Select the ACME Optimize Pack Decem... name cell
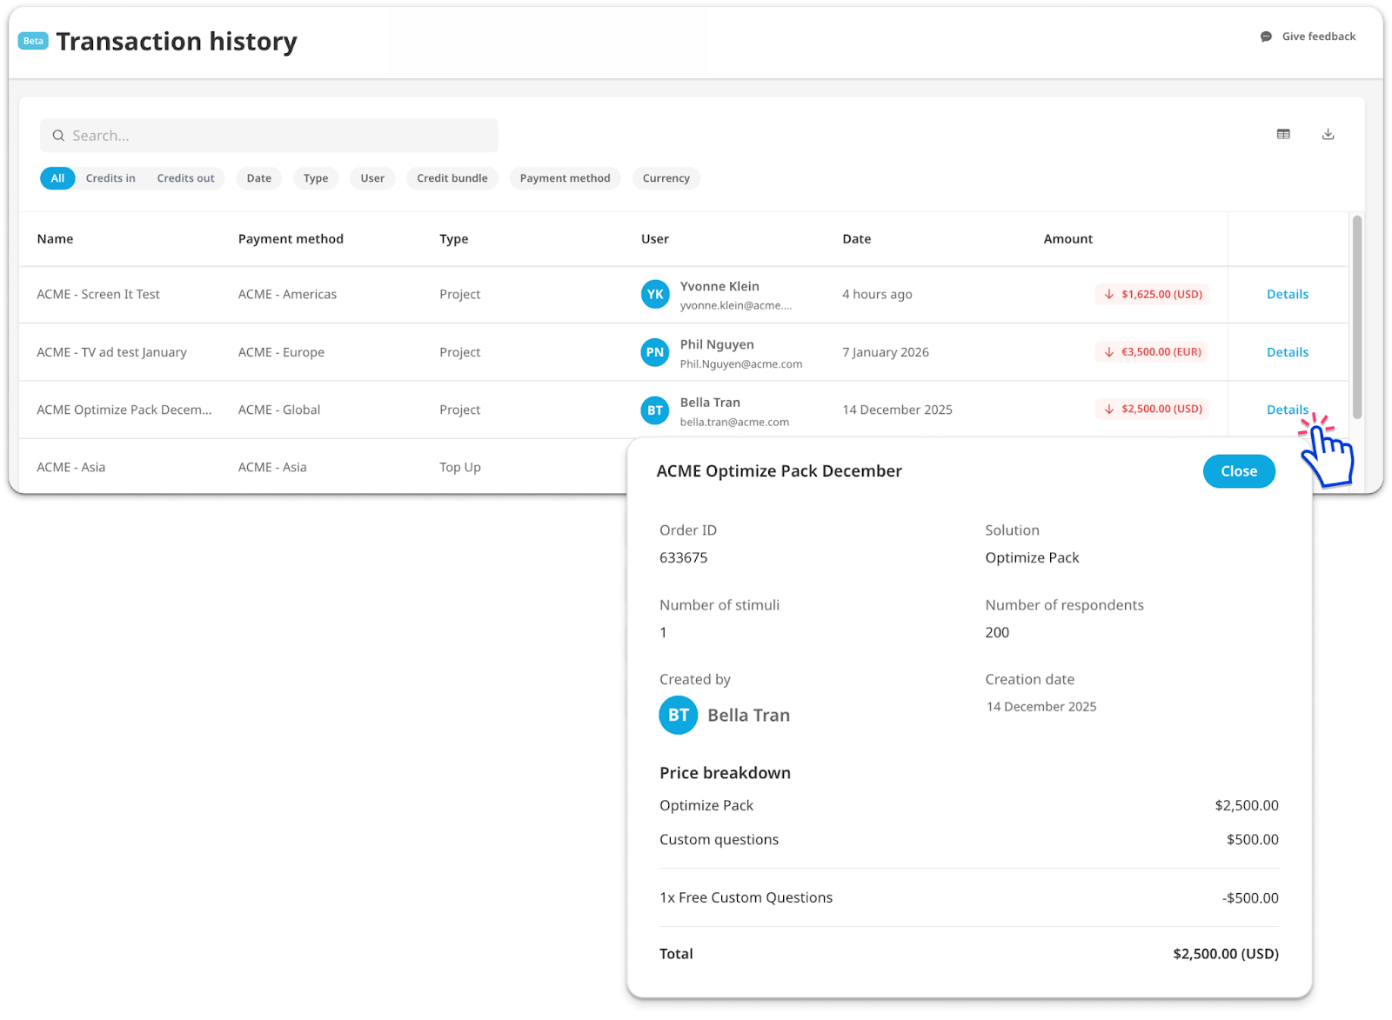 tap(124, 410)
